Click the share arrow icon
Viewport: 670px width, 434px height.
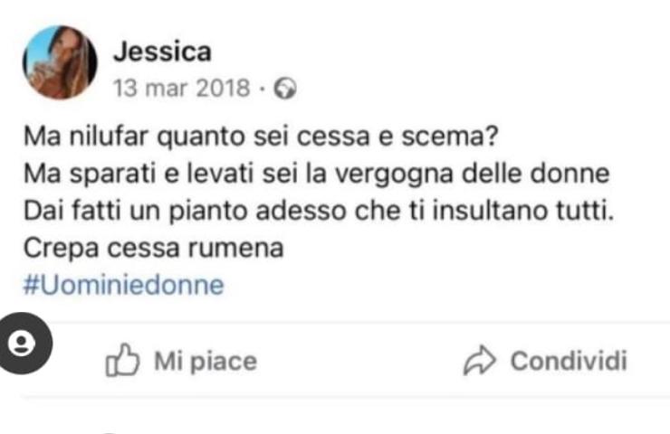pyautogui.click(x=480, y=360)
